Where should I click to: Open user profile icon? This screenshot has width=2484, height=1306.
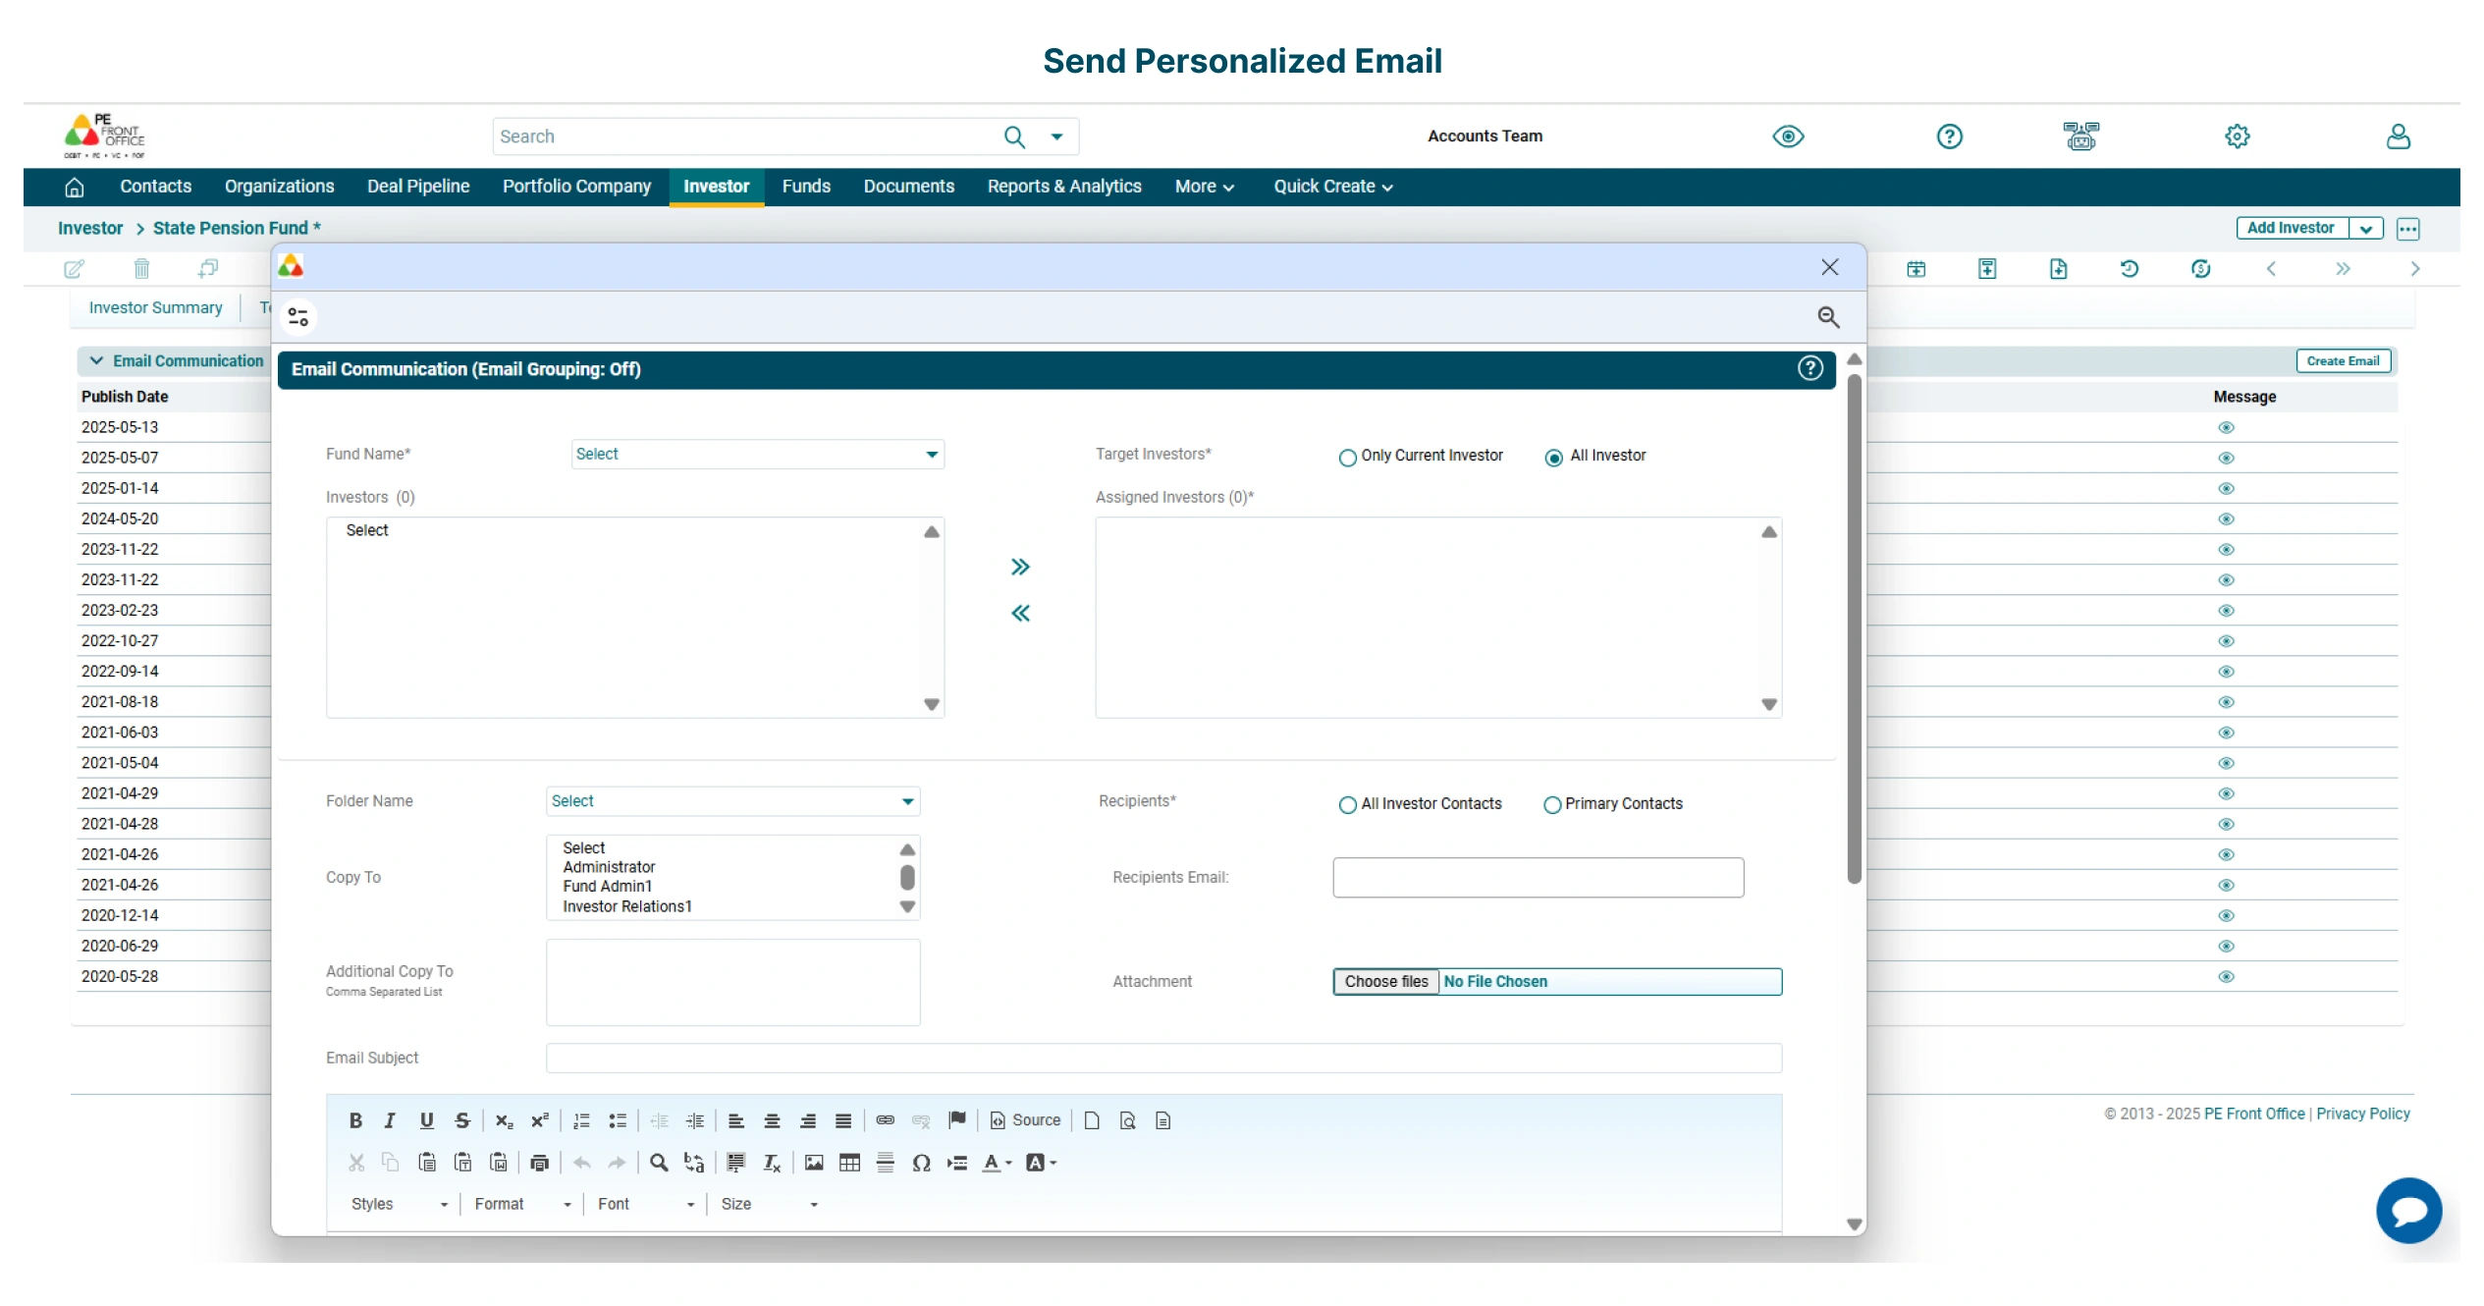pyautogui.click(x=2398, y=136)
